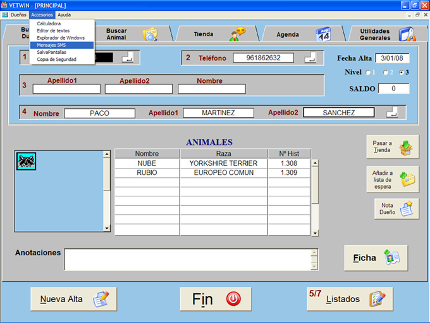
Task: Click the Tienda person chat icon
Action: (x=237, y=34)
